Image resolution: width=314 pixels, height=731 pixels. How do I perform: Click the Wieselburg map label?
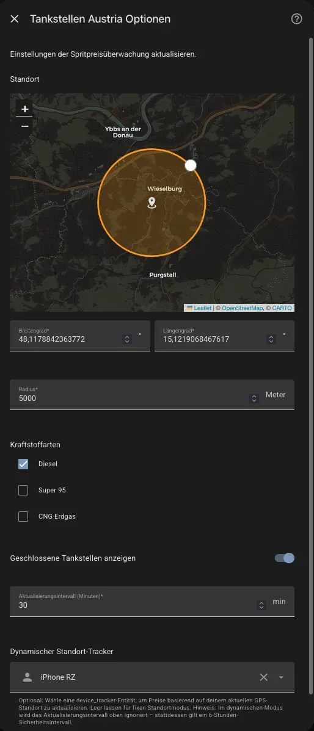click(x=165, y=189)
